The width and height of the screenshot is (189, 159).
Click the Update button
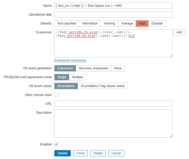pyautogui.click(x=62, y=153)
